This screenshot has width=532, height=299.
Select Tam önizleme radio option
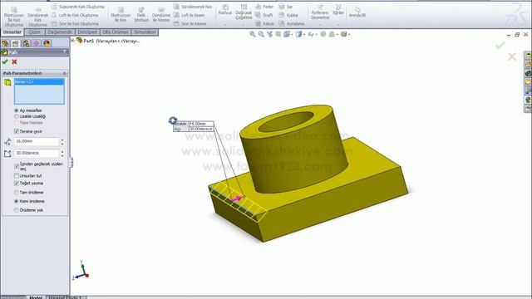tap(16, 192)
